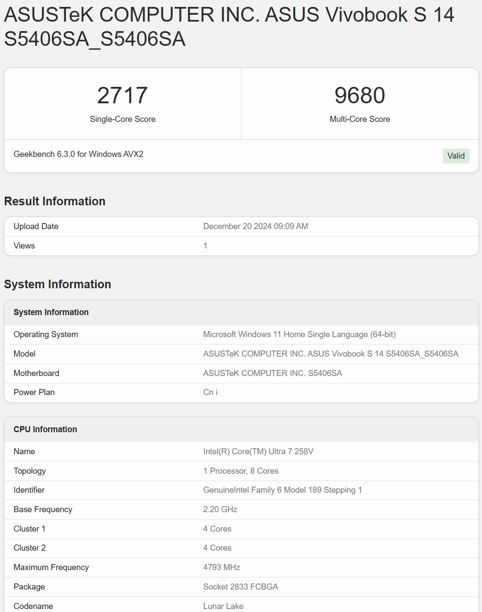Click the Valid status badge
The image size is (482, 612).
tap(456, 156)
